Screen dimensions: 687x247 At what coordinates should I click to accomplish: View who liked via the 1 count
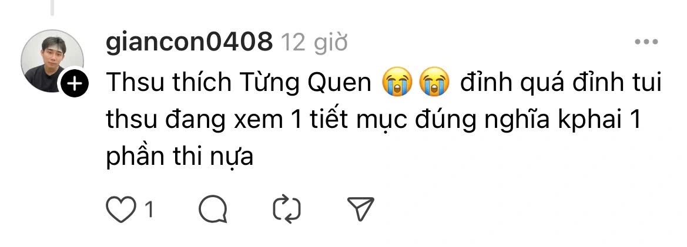click(149, 210)
